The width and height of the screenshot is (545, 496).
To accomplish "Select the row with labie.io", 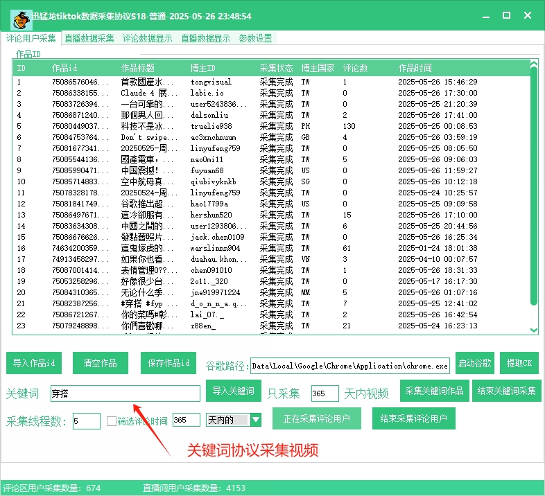I will [x=271, y=93].
